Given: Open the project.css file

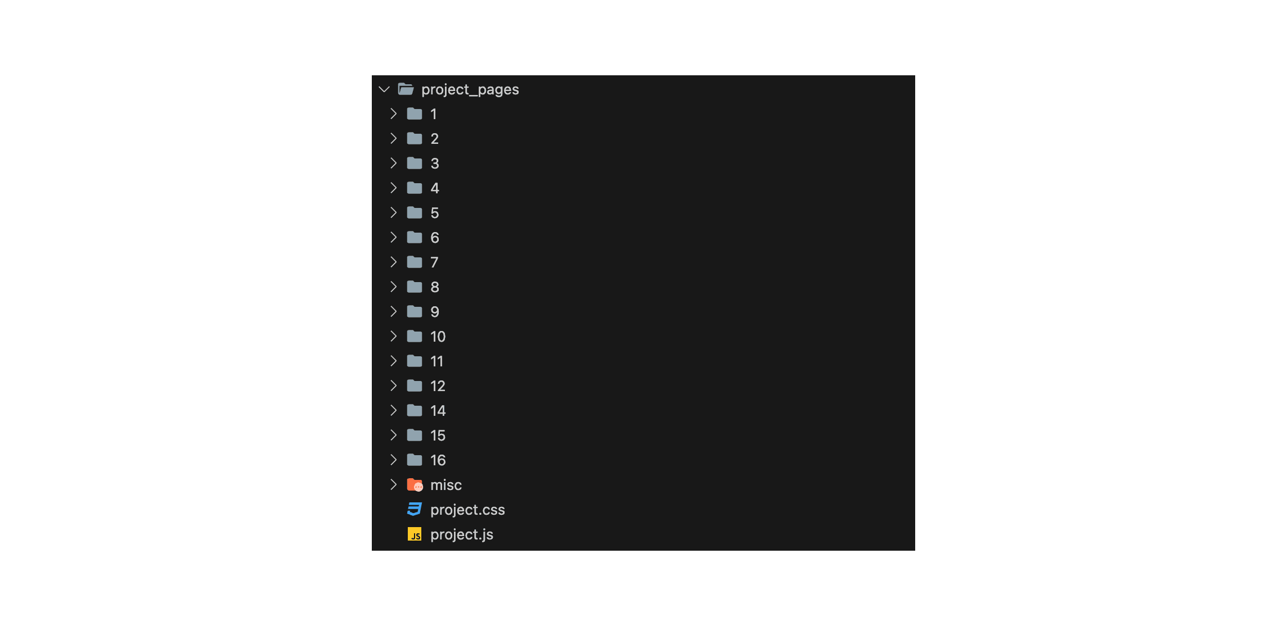Looking at the screenshot, I should pyautogui.click(x=468, y=509).
